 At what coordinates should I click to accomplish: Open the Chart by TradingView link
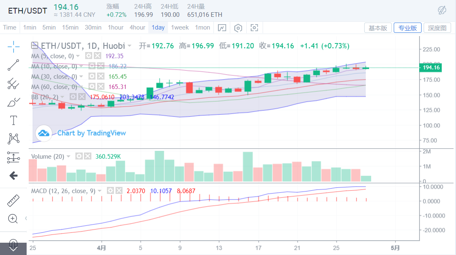click(x=91, y=133)
